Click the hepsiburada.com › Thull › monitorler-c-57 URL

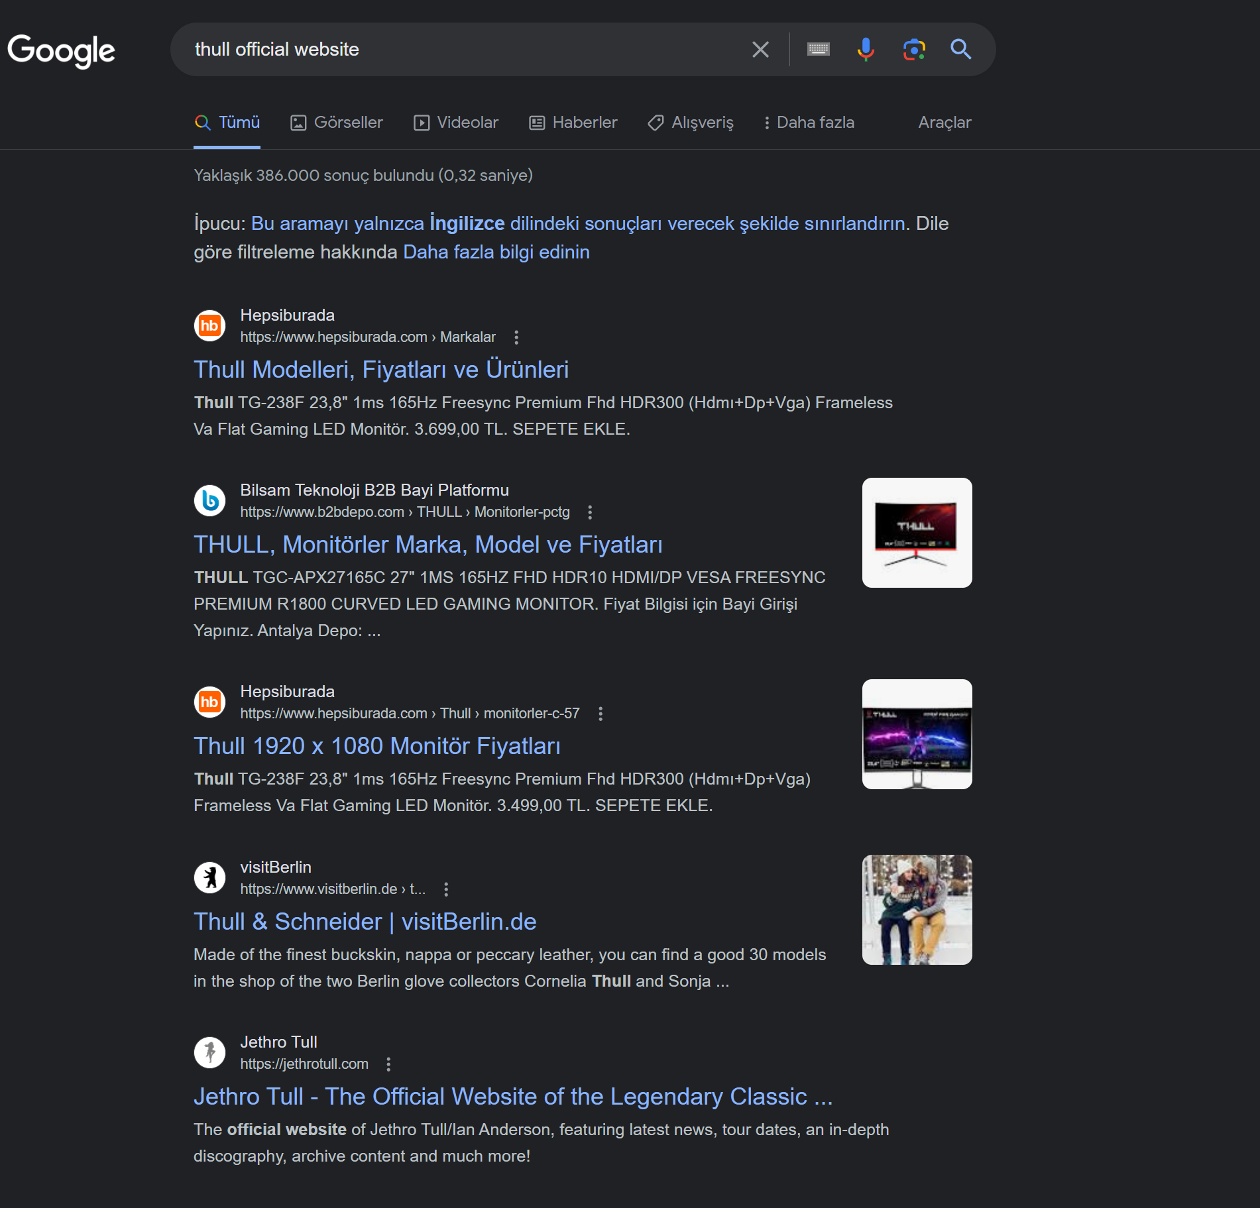tap(410, 714)
